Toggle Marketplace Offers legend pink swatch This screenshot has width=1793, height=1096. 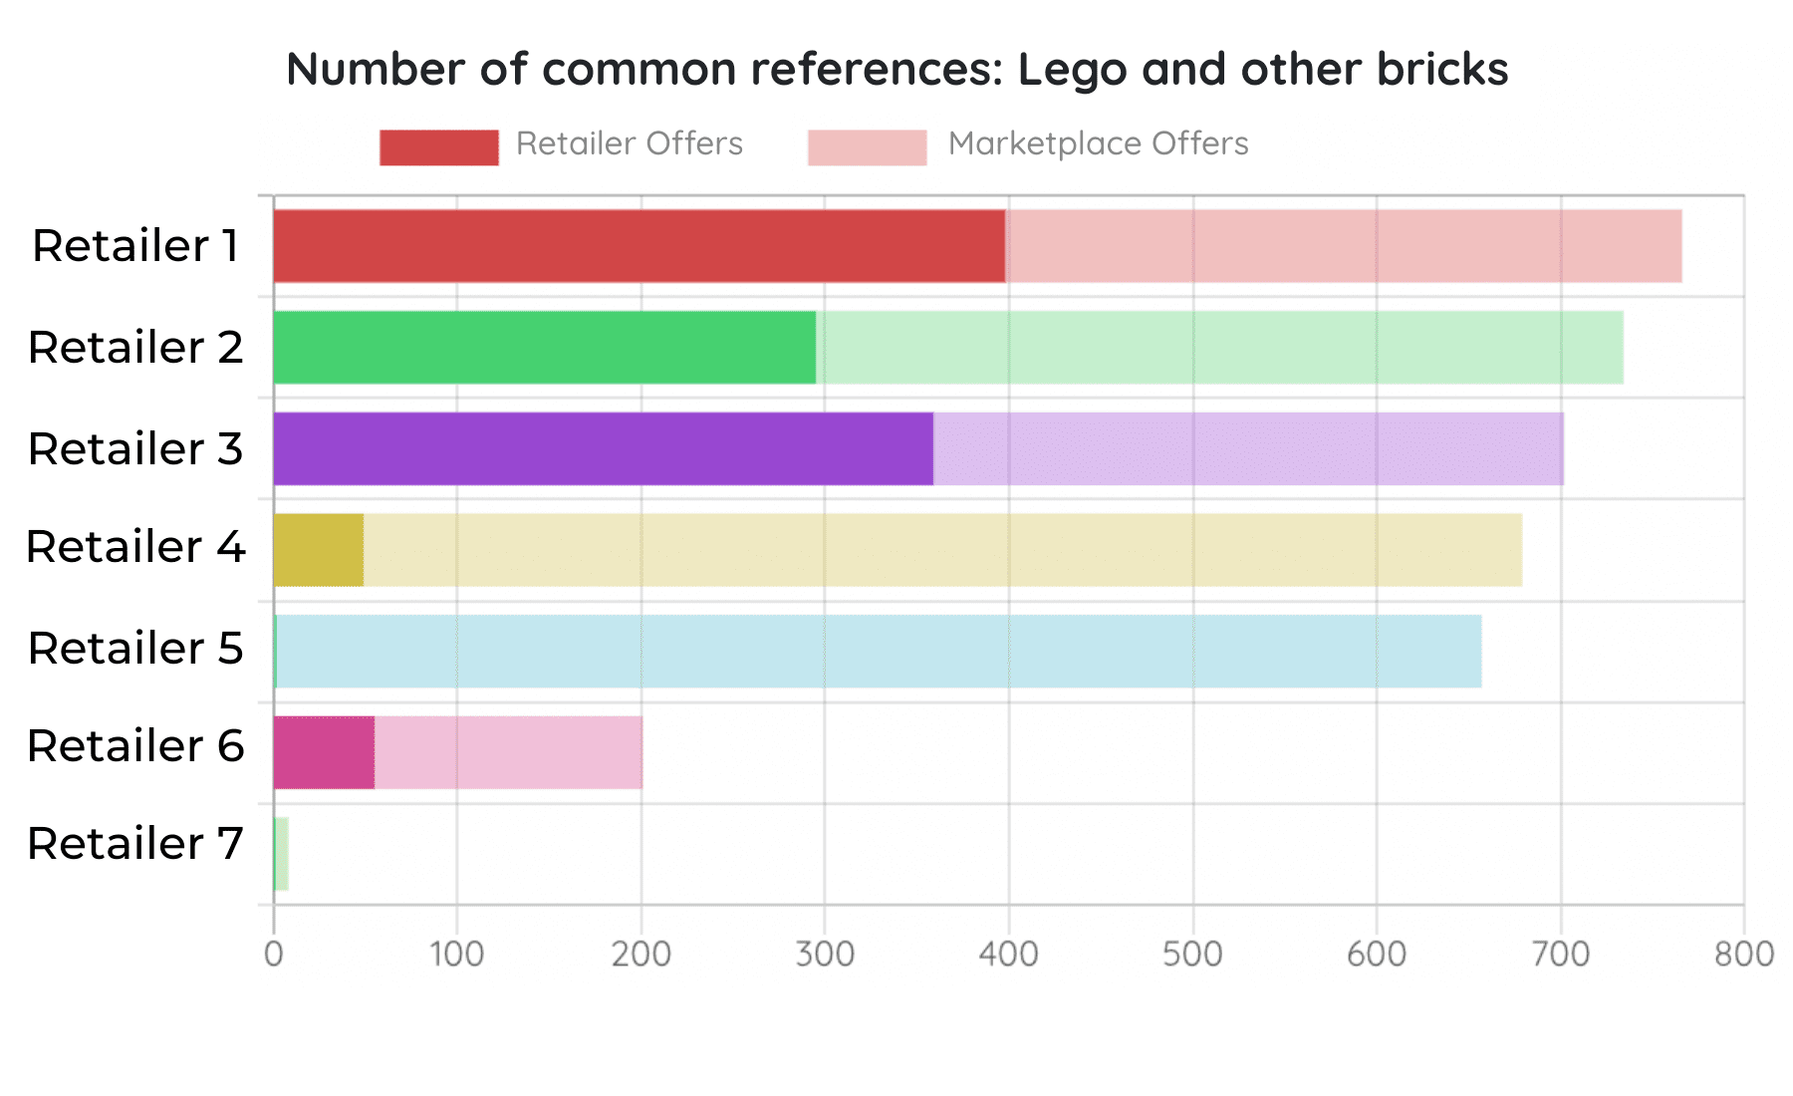[867, 147]
